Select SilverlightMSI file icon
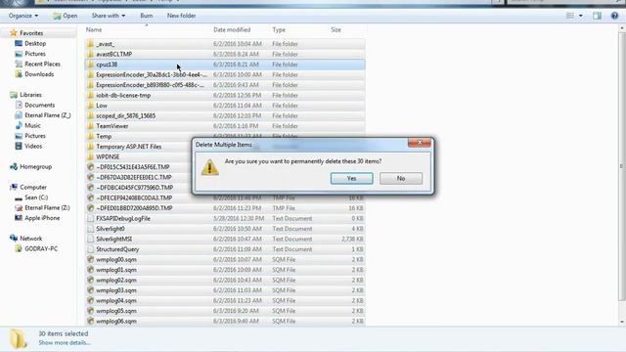Image resolution: width=626 pixels, height=352 pixels. (90, 239)
